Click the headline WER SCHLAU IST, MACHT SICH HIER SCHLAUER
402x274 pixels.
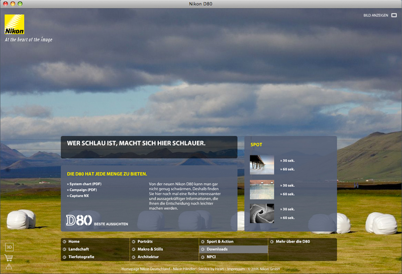pos(136,143)
